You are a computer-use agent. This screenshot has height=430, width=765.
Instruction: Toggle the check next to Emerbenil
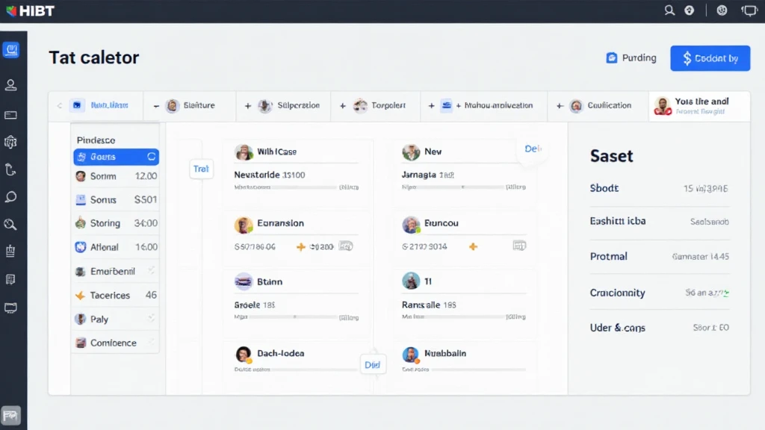(x=151, y=270)
